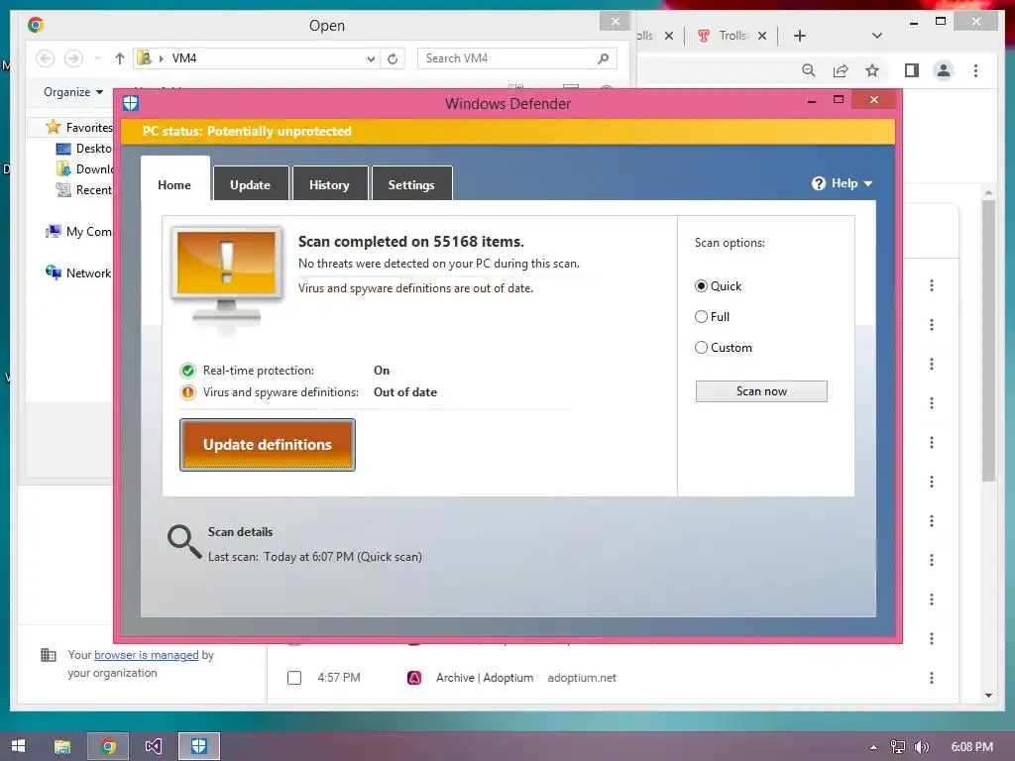Switch to Chrome on the taskbar
The height and width of the screenshot is (761, 1015).
(108, 746)
